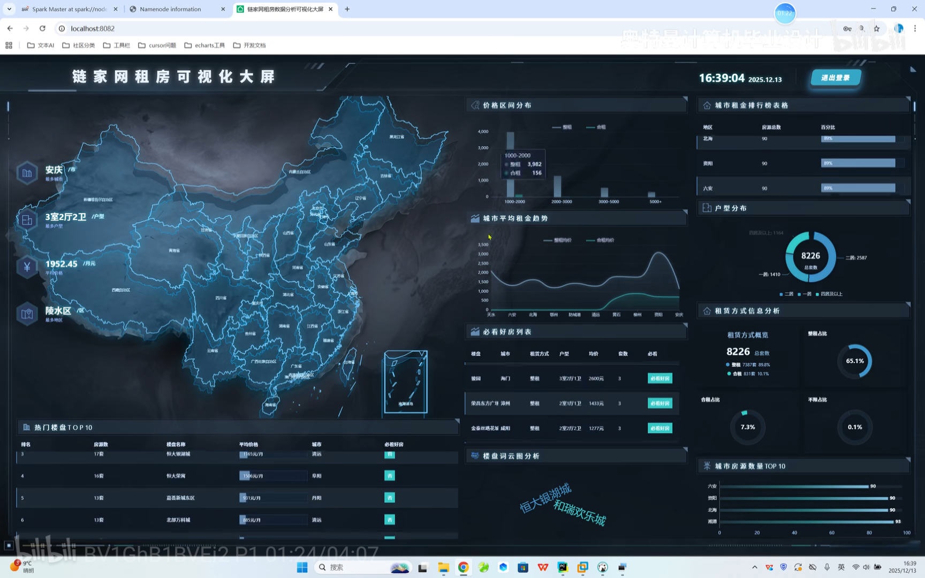925x578 pixels.
Task: Toggle the 整租均价 legend in rent trend chart
Action: point(557,240)
